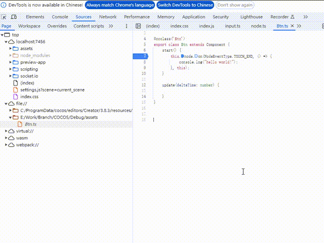Expand the webpack:// node

6,145
